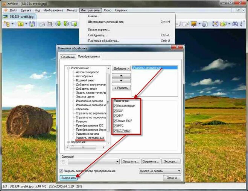
Task: Toggle the ICC Profile checkbox
Action: pyautogui.click(x=115, y=131)
